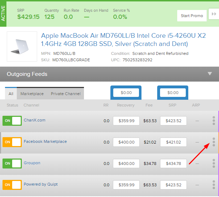
Task: Click the $429.15 SRP value
Action: [x=28, y=17]
